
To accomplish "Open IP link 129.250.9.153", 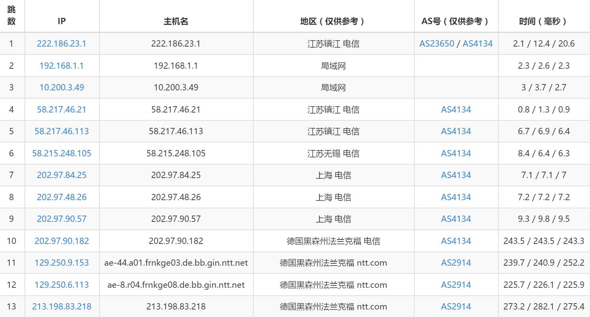I will click(x=62, y=263).
